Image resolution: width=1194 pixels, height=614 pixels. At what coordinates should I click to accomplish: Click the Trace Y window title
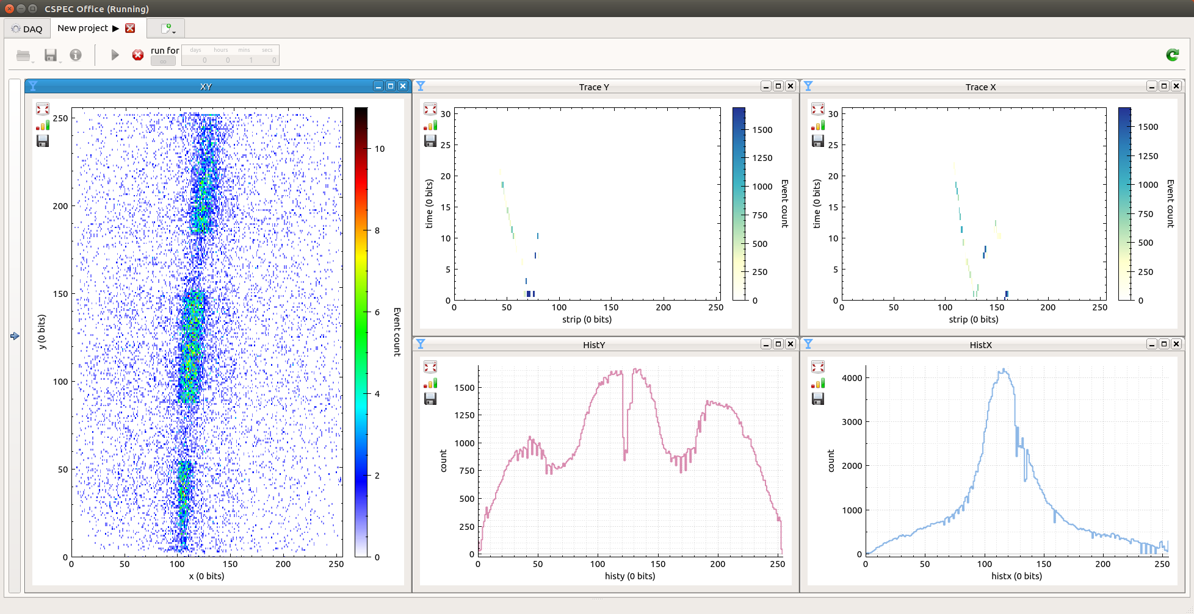pos(594,87)
